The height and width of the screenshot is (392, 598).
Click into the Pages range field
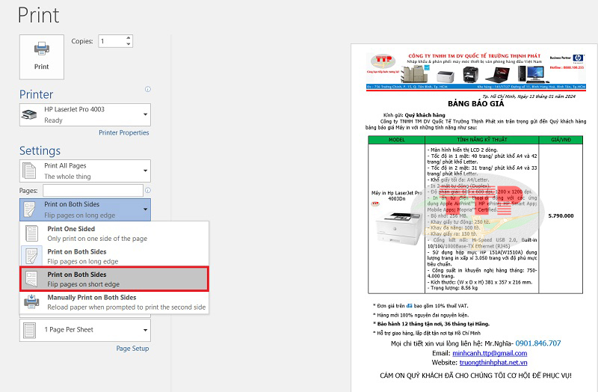tap(93, 191)
